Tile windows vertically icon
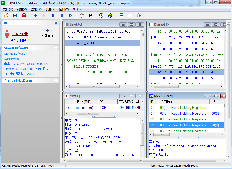Viewport: 232px width, 169px height. [130, 16]
